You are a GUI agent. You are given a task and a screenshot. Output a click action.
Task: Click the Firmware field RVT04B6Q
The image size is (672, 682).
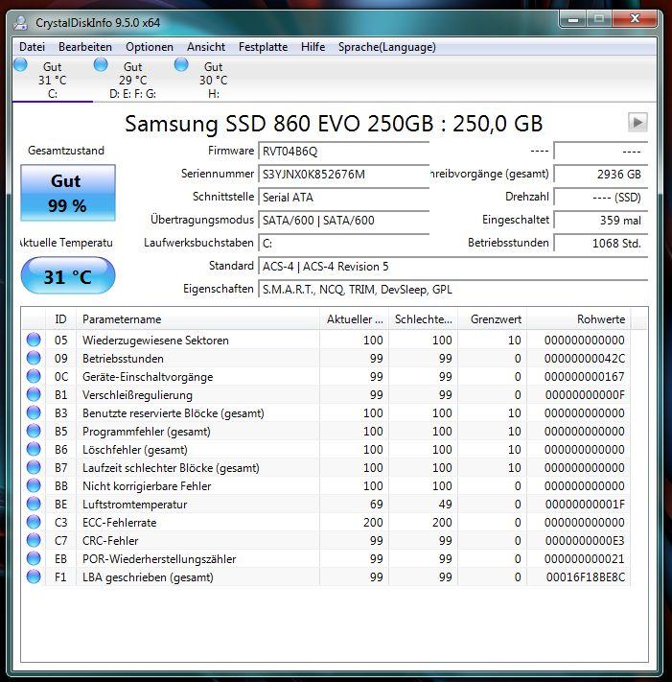pos(344,152)
